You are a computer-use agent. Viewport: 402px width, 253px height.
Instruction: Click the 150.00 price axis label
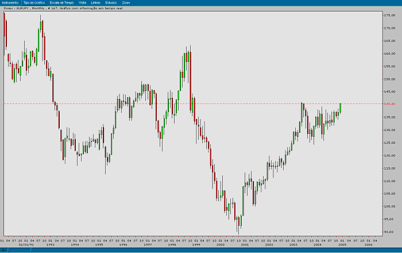(x=390, y=79)
